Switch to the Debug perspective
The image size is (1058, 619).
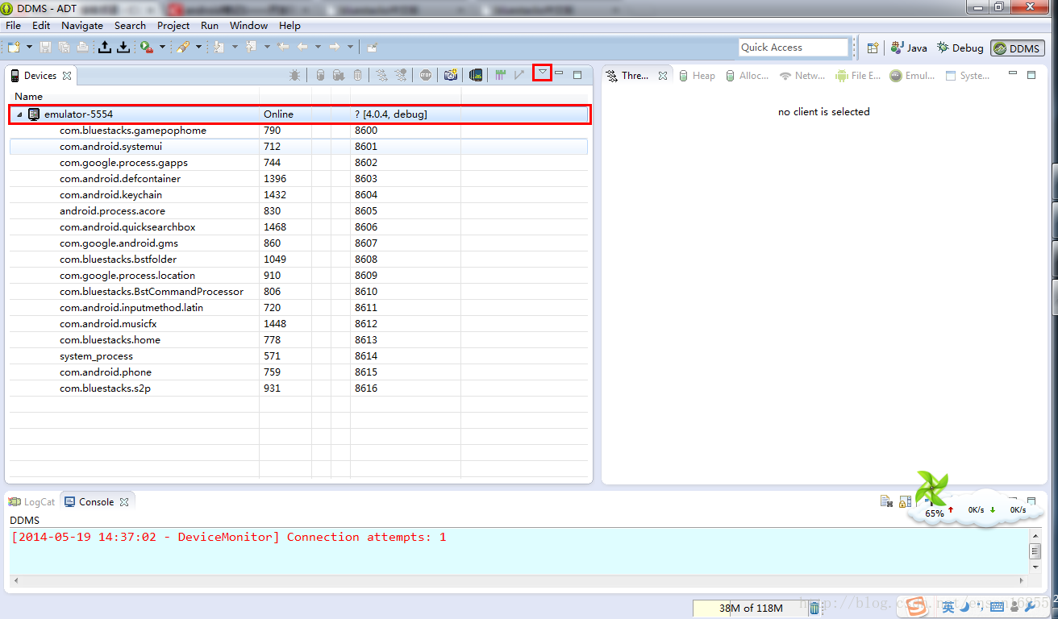coord(960,48)
